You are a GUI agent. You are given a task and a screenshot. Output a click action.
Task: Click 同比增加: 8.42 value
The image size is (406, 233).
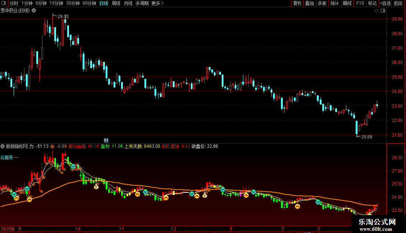(x=176, y=146)
